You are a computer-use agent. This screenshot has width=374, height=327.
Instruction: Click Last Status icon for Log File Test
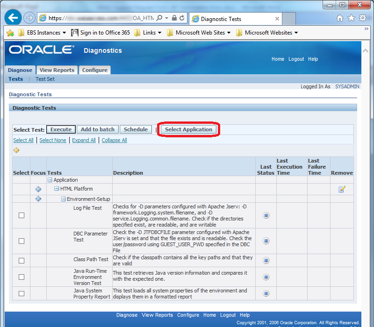266,215
